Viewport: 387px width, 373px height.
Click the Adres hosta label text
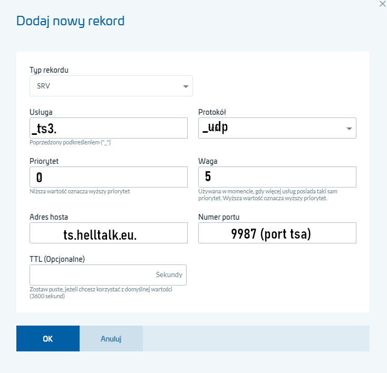coord(49,217)
